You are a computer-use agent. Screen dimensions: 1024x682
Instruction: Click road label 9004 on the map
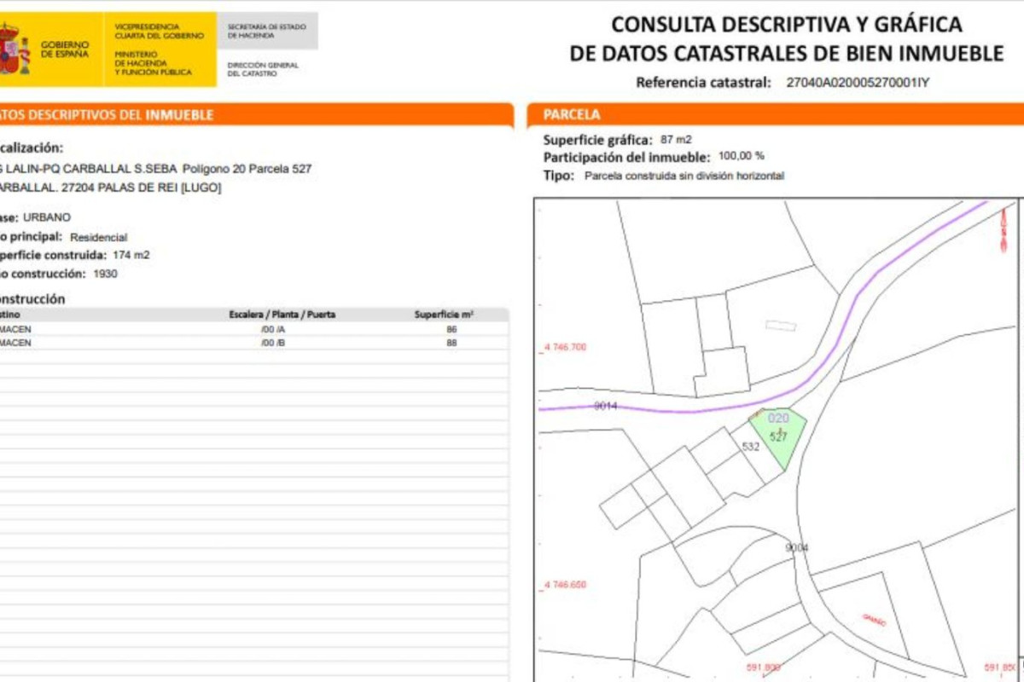(796, 547)
